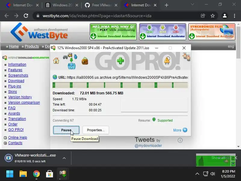
Task: Open the GO PRO! sidebar link
Action: click(x=16, y=130)
